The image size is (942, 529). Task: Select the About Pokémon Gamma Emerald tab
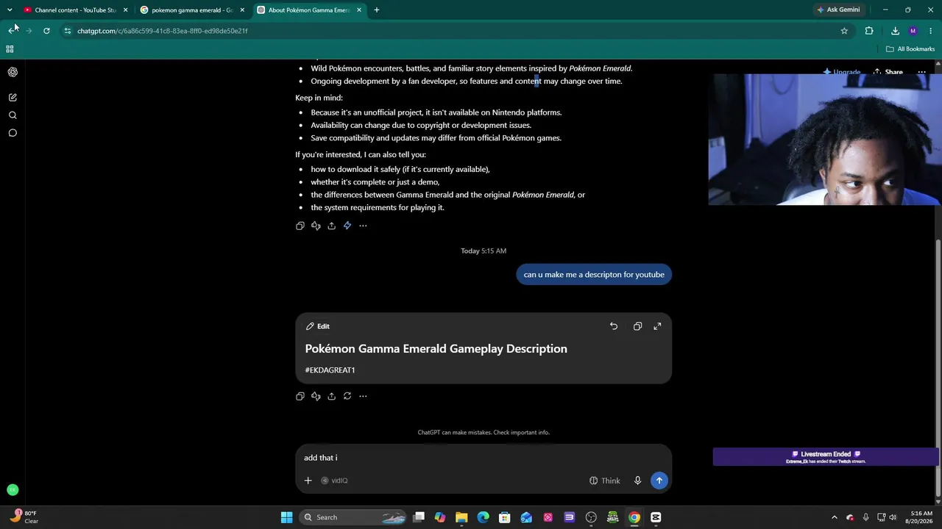click(309, 10)
